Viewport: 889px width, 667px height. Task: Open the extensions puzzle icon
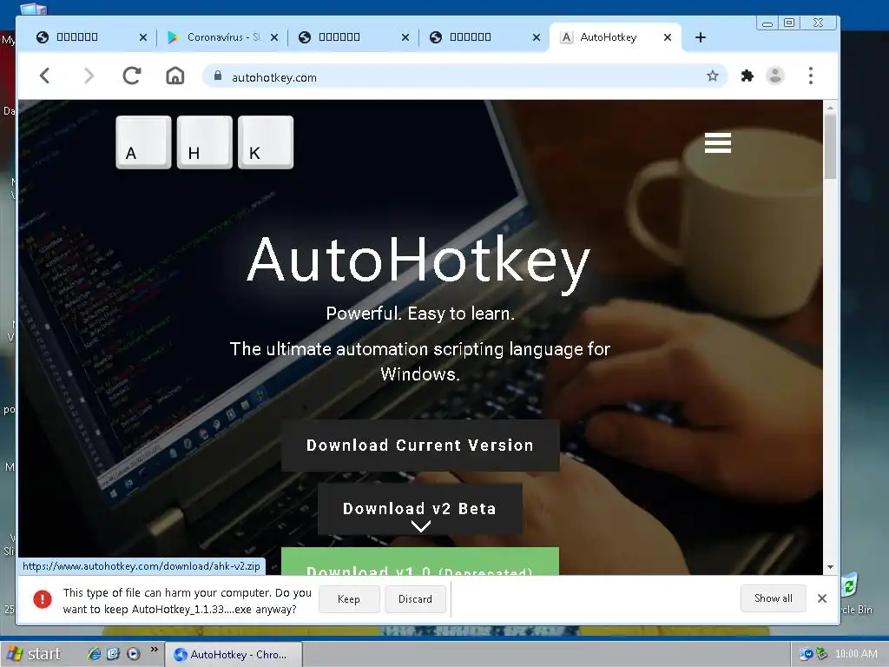pos(747,76)
